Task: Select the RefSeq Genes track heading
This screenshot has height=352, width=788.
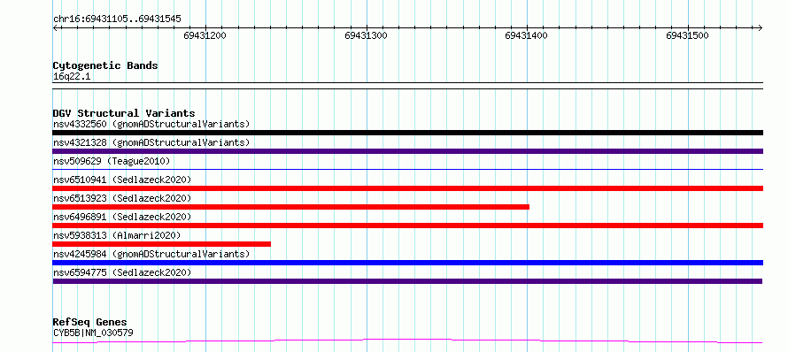Action: pos(90,322)
